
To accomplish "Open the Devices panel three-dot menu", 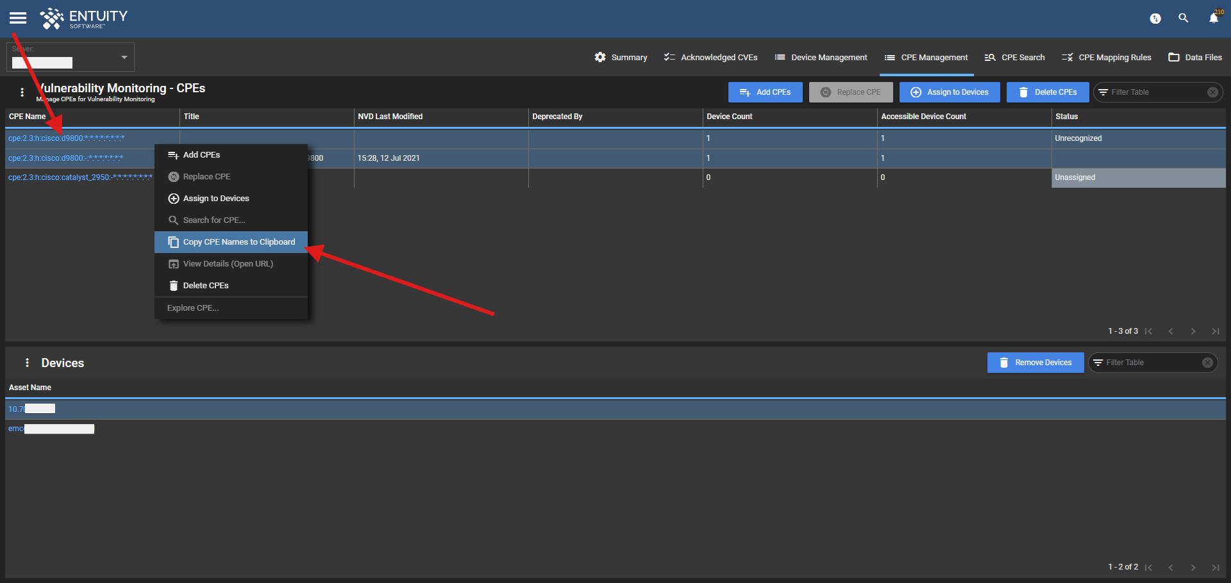I will coord(27,363).
